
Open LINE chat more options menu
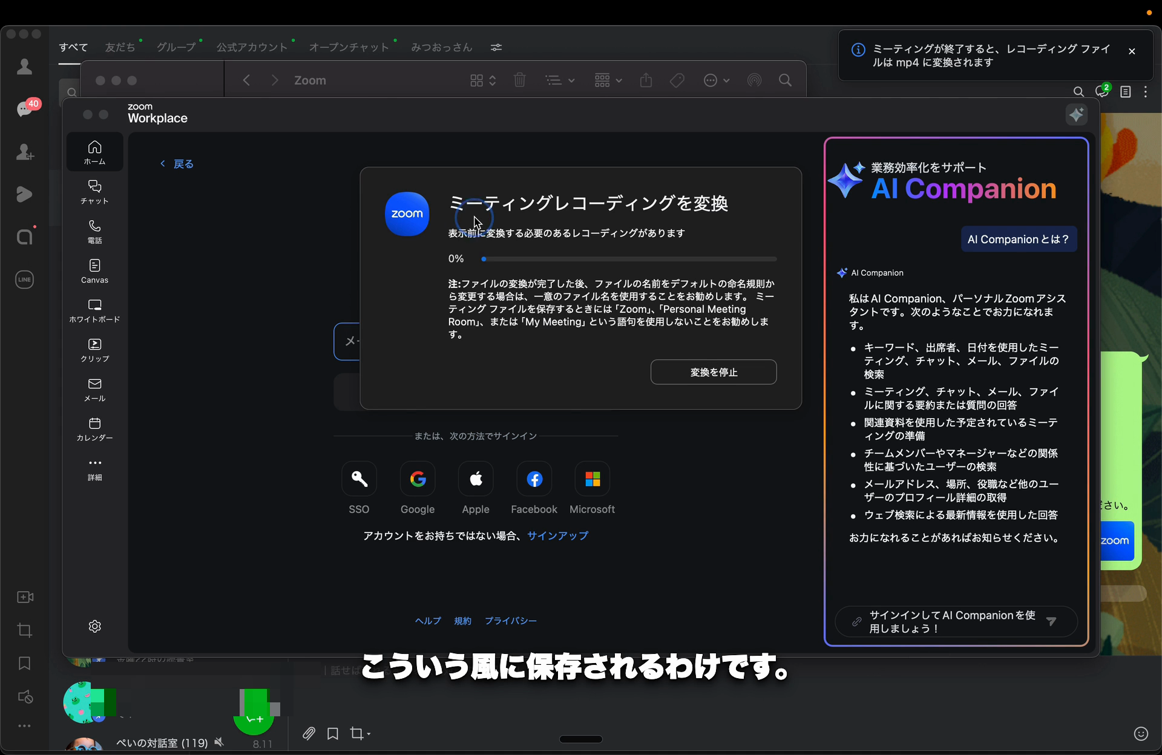[1146, 92]
